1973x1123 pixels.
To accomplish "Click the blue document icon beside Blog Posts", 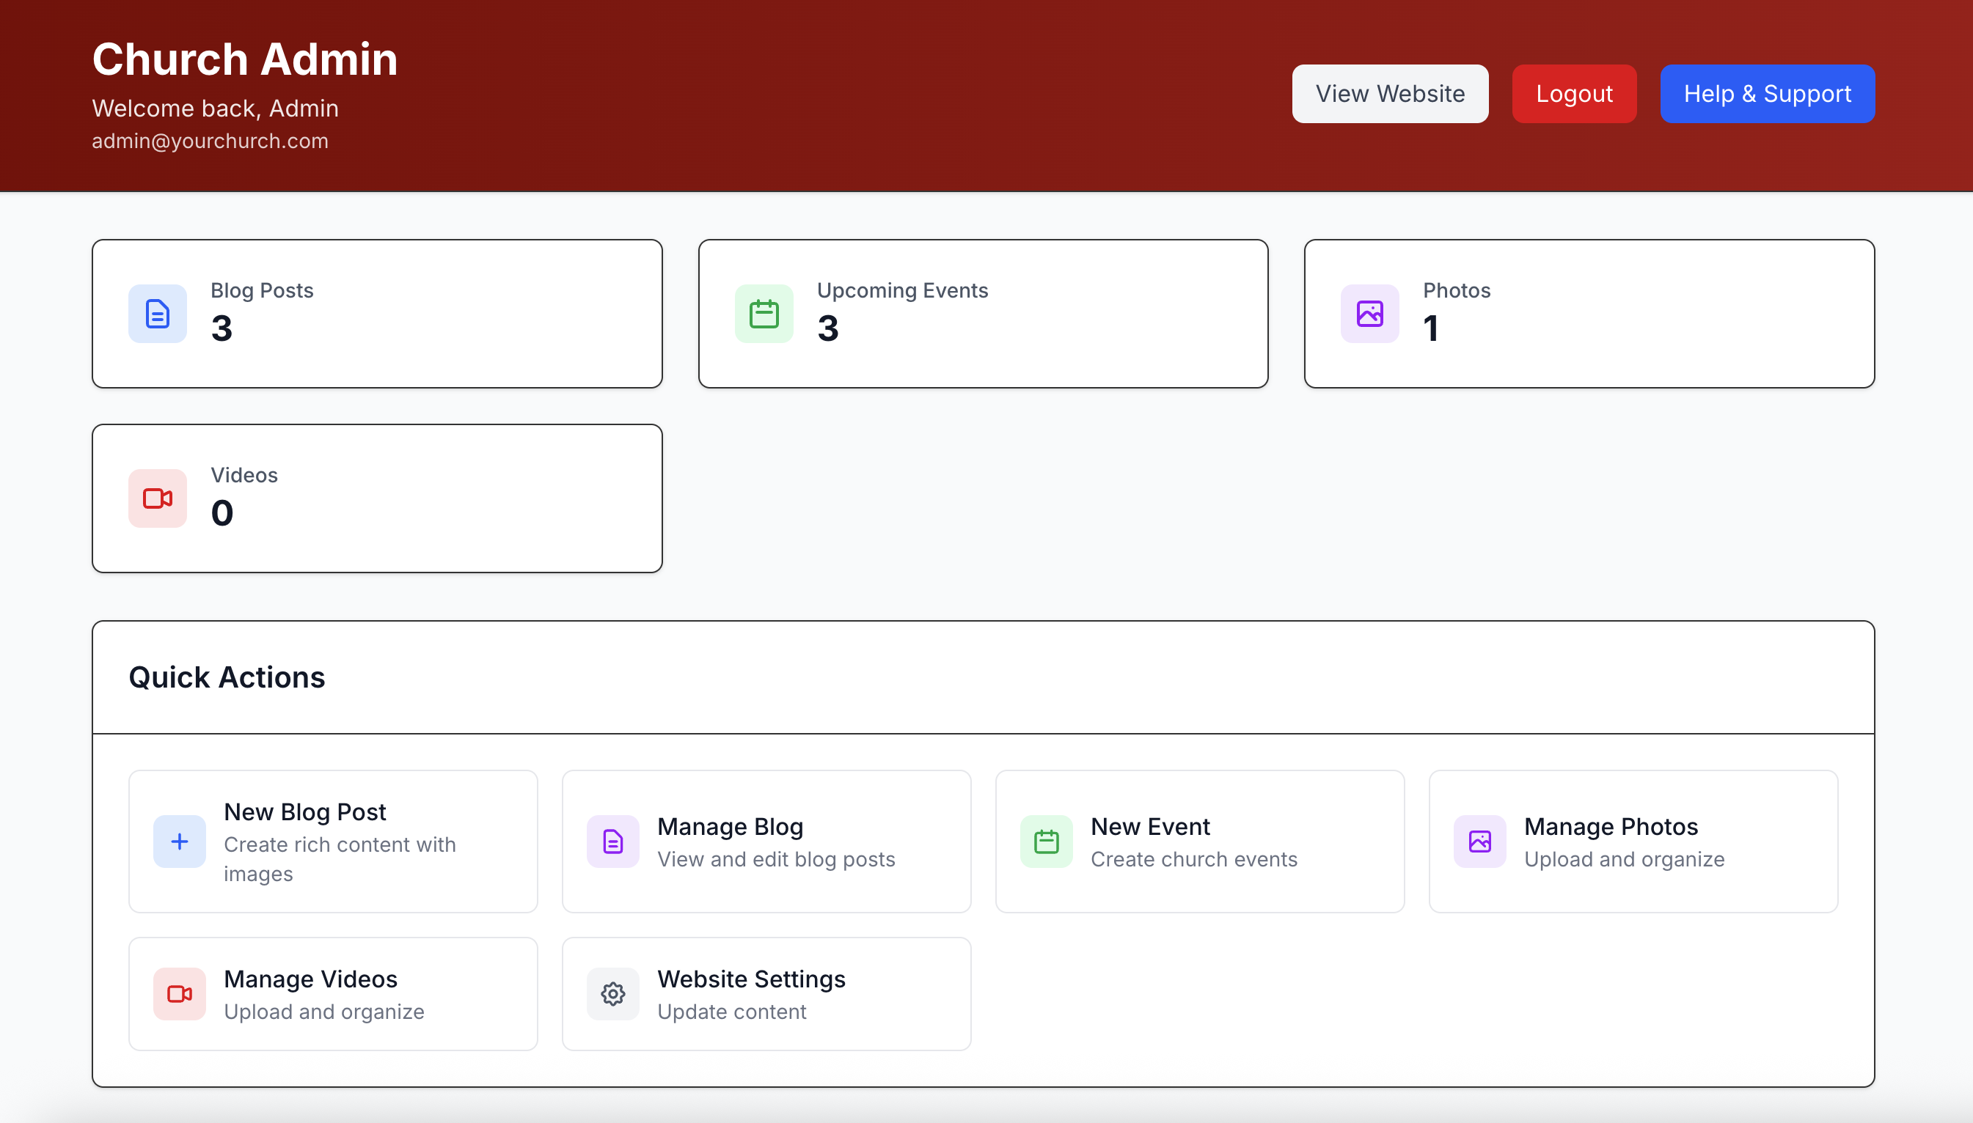I will pos(158,314).
